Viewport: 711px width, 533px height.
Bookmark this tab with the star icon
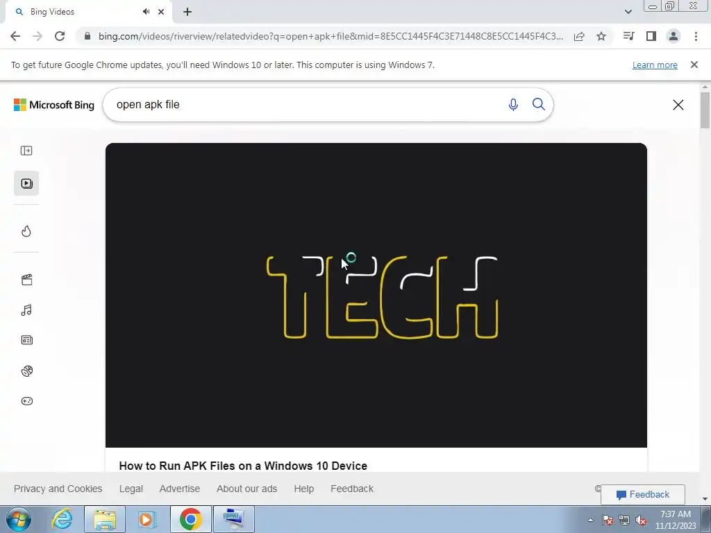coord(601,36)
